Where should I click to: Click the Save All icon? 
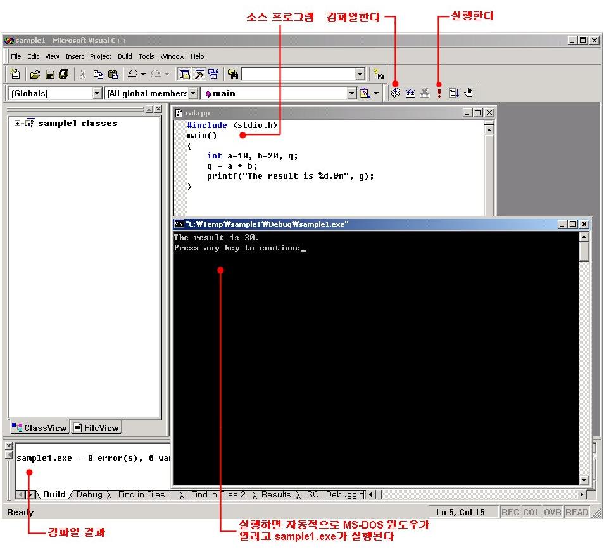(64, 74)
